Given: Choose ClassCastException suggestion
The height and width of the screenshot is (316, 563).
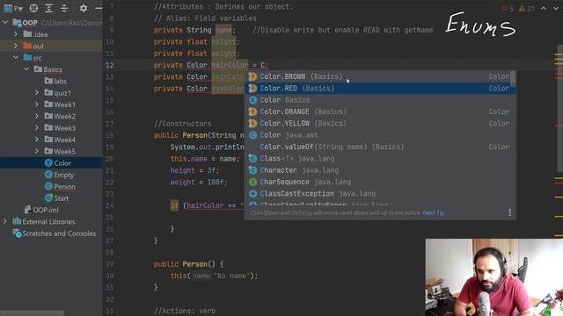Looking at the screenshot, I should tap(380, 193).
